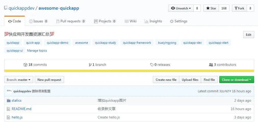The height and width of the screenshot is (123, 258).
Task: Fork the repository
Action: tap(239, 8)
